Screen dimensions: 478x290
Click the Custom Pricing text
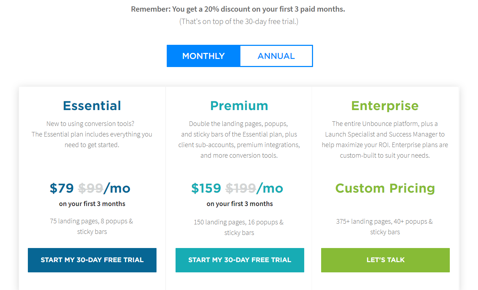(x=385, y=188)
